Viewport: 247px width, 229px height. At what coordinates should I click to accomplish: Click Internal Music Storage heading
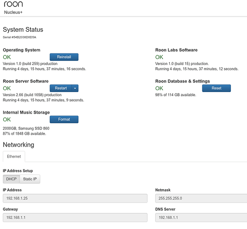click(26, 112)
